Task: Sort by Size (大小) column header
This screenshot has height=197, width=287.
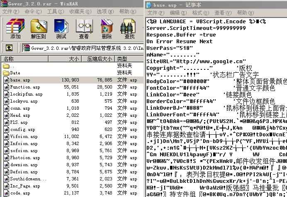Action: [x=65, y=59]
